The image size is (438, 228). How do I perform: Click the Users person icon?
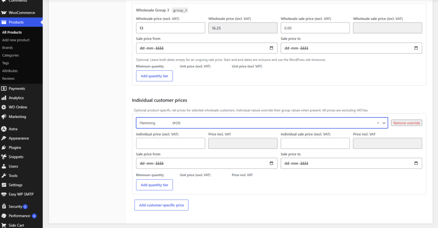coord(4,166)
